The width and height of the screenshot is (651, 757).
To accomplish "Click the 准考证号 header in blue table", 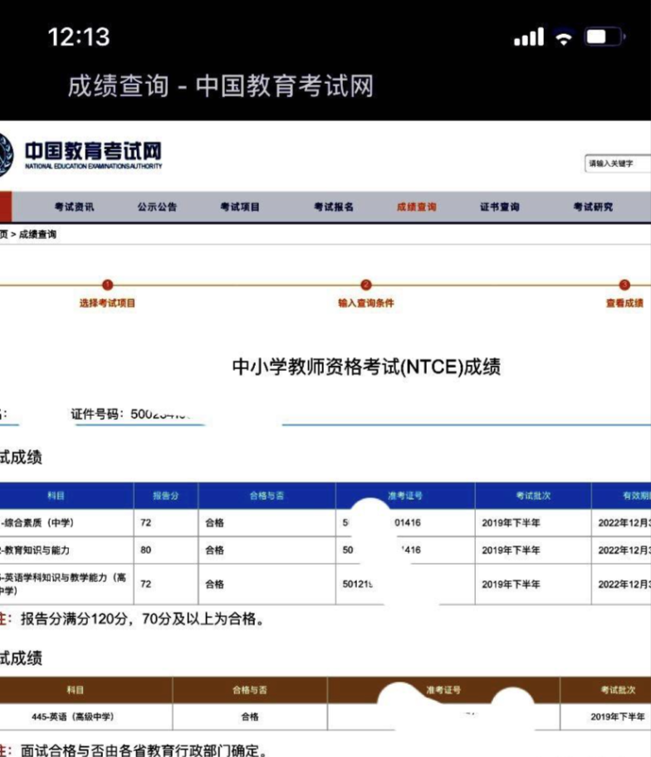I will point(405,496).
